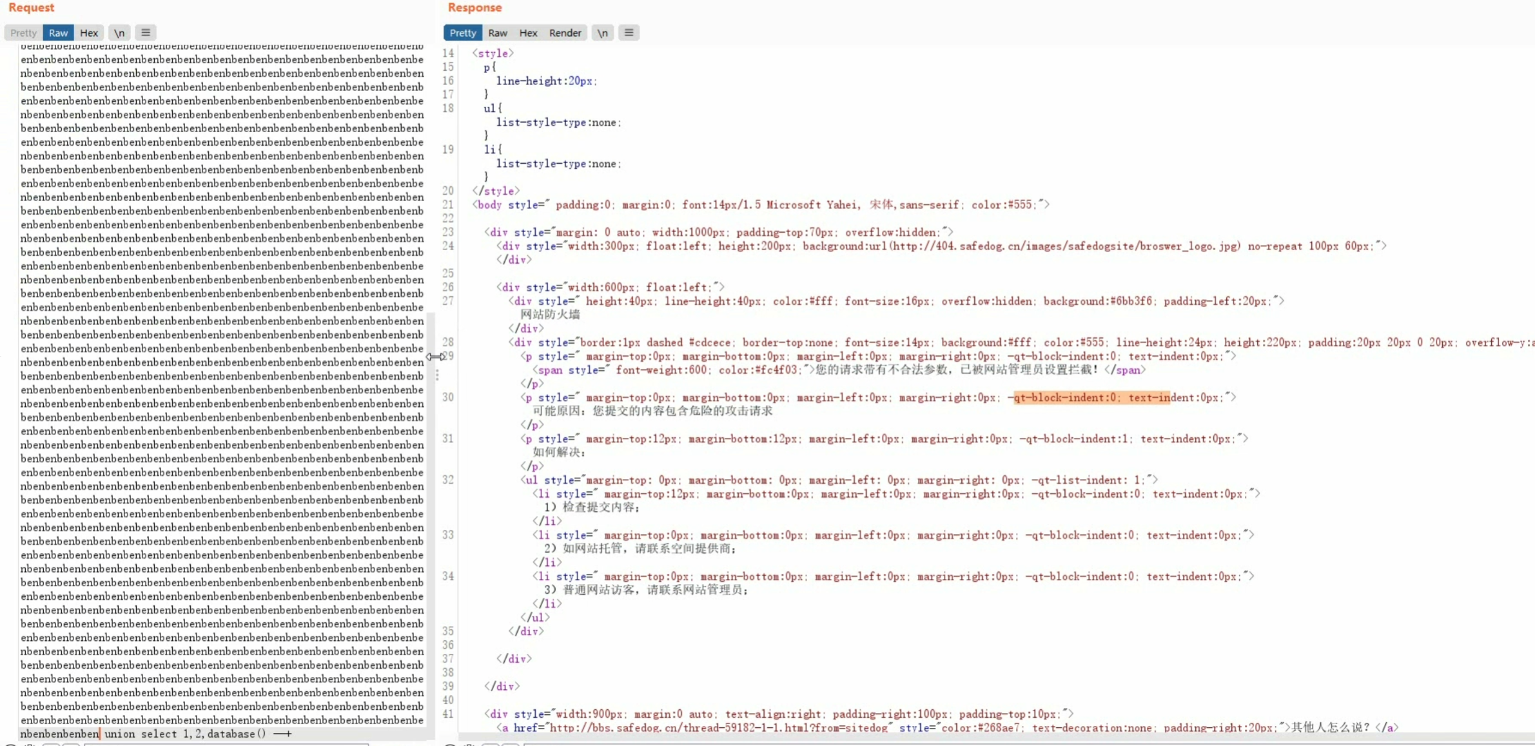Image resolution: width=1535 pixels, height=746 pixels.
Task: Grab the horizontal resize handle between panes
Action: [435, 357]
